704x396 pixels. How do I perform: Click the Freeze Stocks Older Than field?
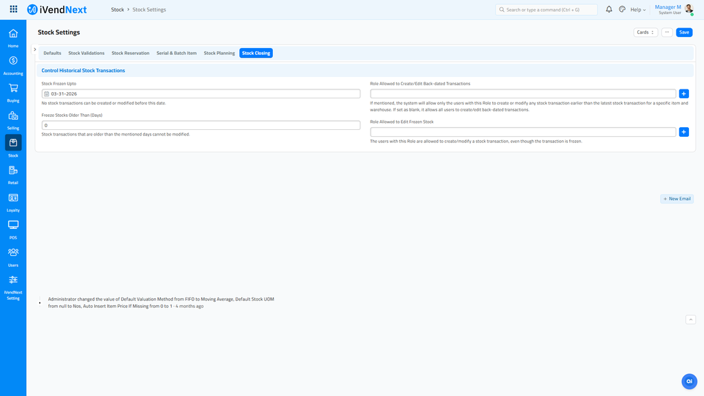[201, 125]
